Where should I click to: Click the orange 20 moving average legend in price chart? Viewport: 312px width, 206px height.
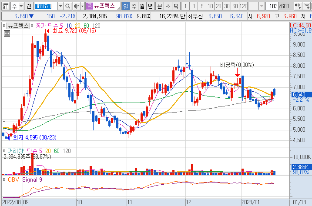point(77,26)
